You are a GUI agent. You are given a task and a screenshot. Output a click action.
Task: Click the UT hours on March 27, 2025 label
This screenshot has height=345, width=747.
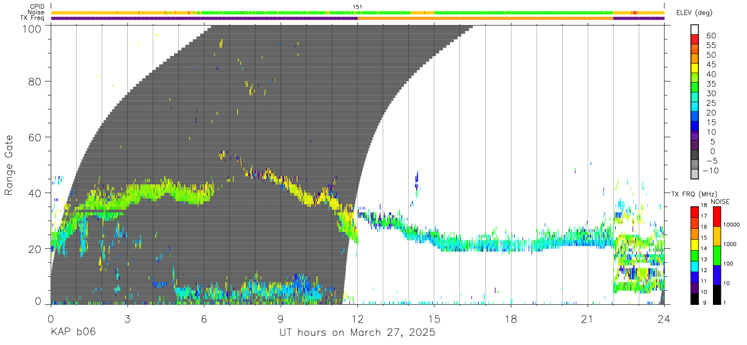(x=357, y=333)
